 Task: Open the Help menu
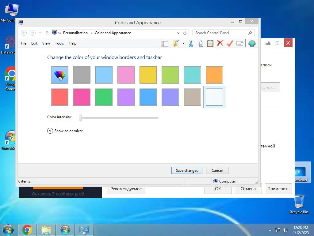click(x=72, y=43)
